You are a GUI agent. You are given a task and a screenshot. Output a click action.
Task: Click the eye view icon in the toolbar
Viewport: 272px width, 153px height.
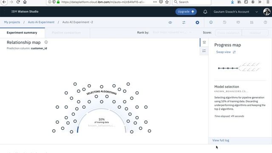(170, 23)
